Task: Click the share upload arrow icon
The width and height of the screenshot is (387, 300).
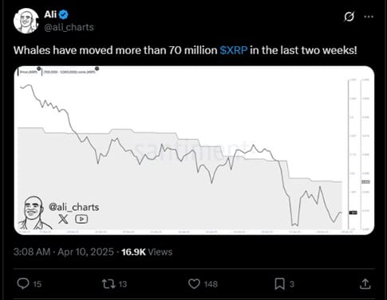Action: [365, 283]
